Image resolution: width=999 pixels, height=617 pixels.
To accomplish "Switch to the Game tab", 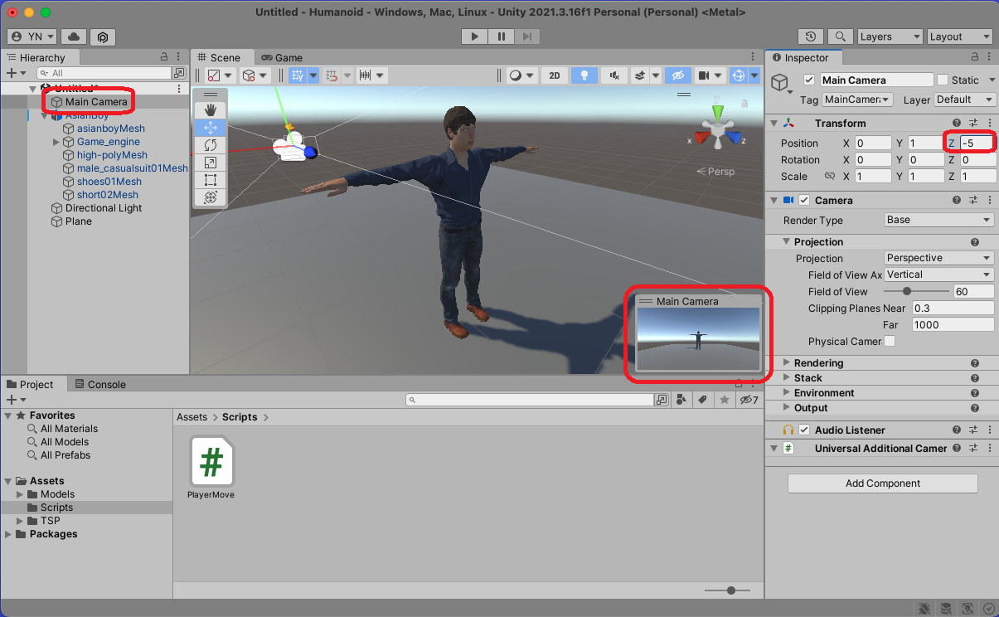I will tap(282, 58).
